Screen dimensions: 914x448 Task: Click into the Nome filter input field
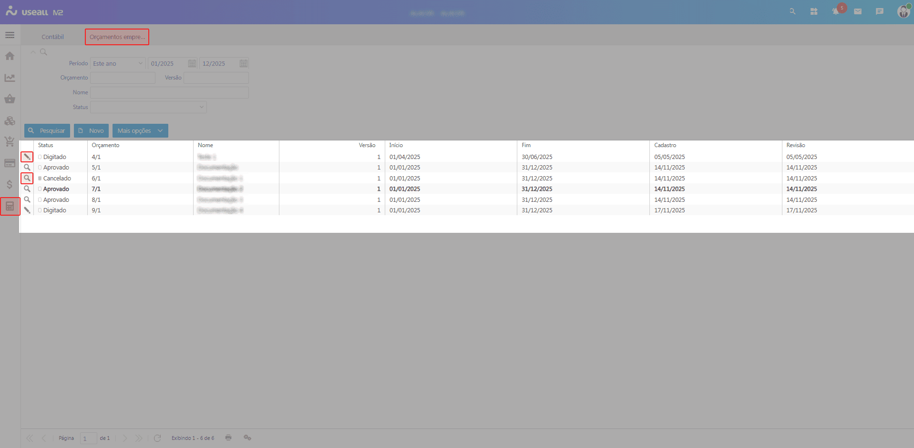169,92
